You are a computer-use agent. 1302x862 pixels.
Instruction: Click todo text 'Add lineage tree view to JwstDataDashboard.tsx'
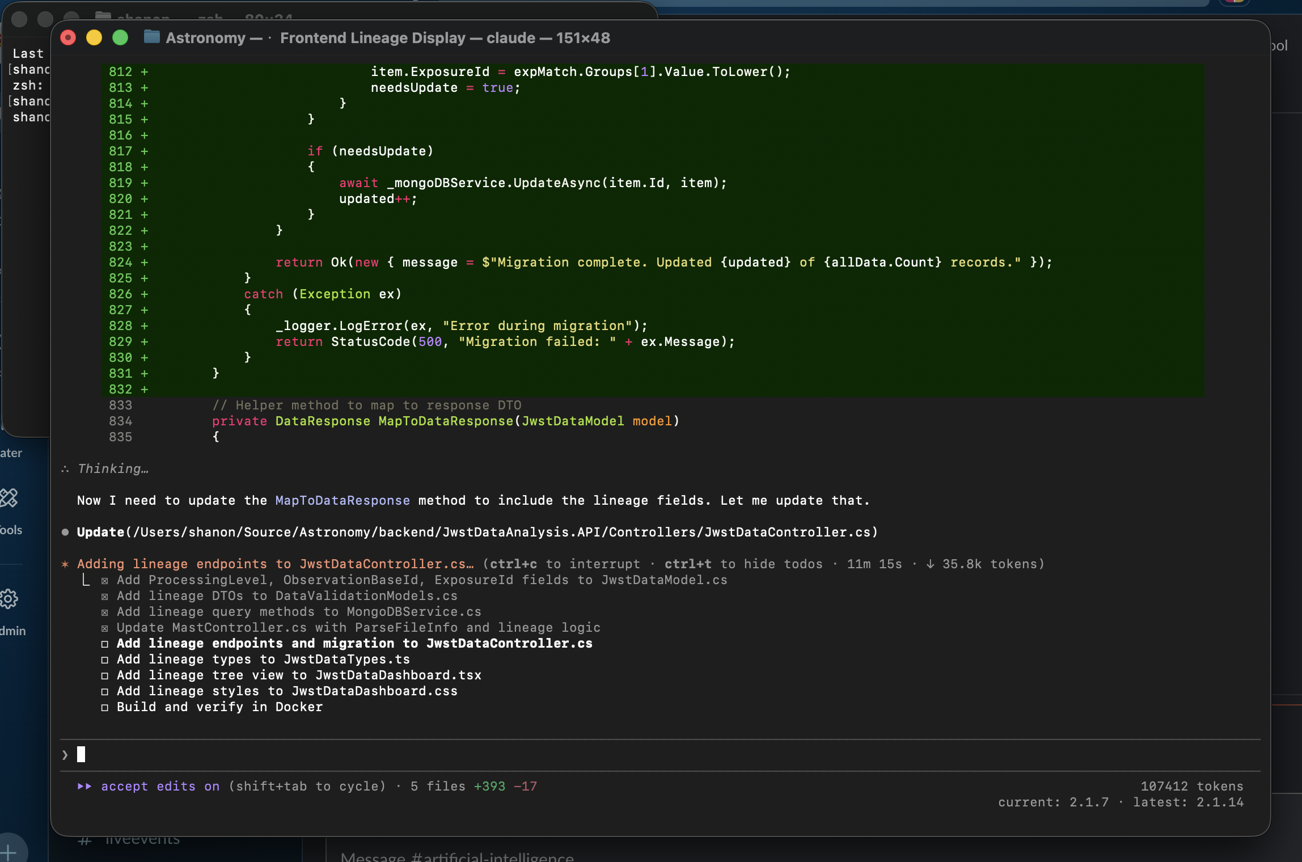click(299, 675)
